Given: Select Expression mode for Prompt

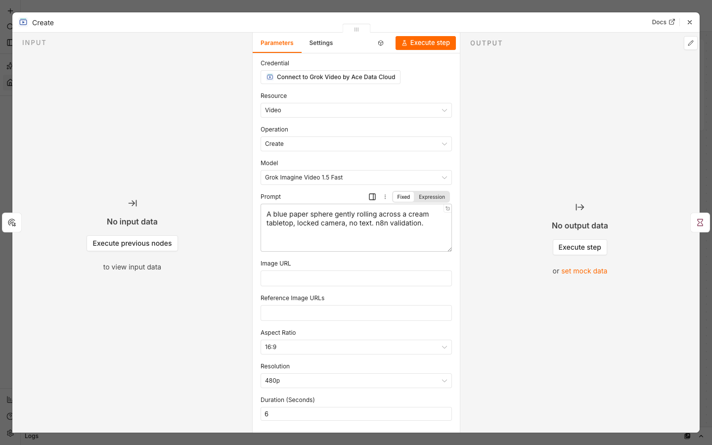Looking at the screenshot, I should coord(432,197).
